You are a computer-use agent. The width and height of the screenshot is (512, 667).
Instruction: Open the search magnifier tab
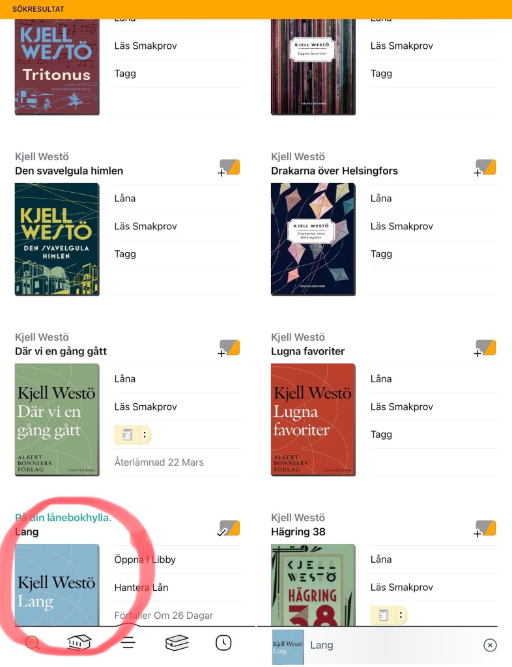pos(33,642)
